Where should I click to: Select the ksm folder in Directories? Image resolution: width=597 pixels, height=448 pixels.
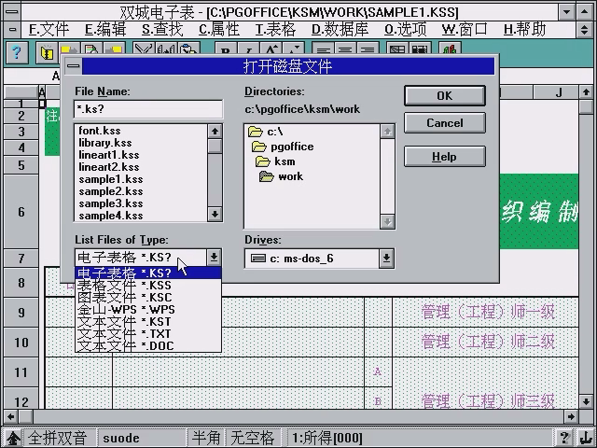tap(275, 161)
